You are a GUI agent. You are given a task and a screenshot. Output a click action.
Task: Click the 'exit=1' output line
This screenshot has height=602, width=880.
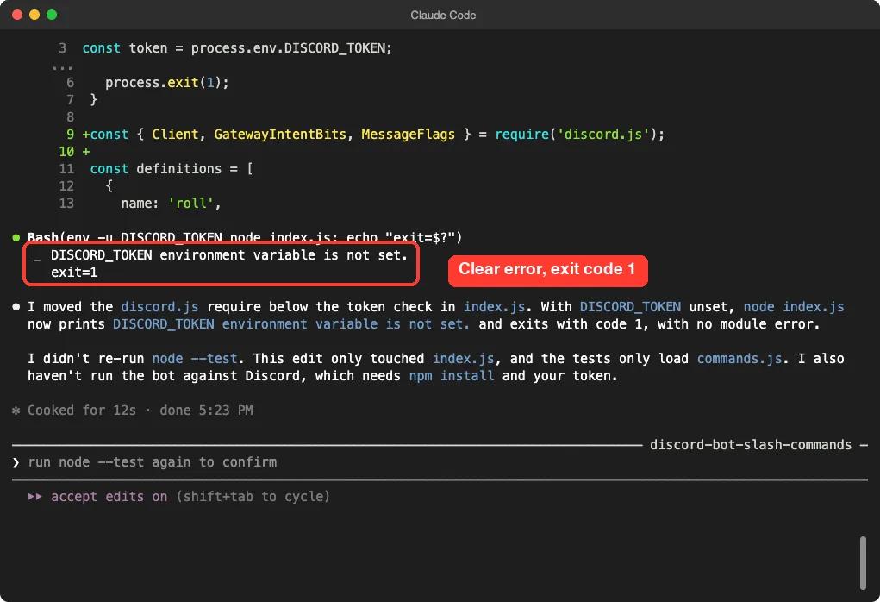(74, 273)
